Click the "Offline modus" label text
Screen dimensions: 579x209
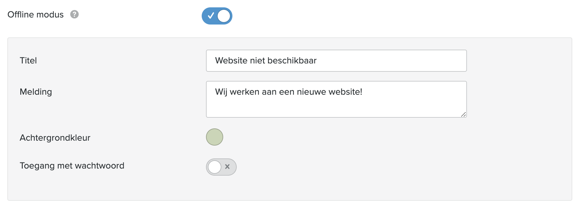35,14
